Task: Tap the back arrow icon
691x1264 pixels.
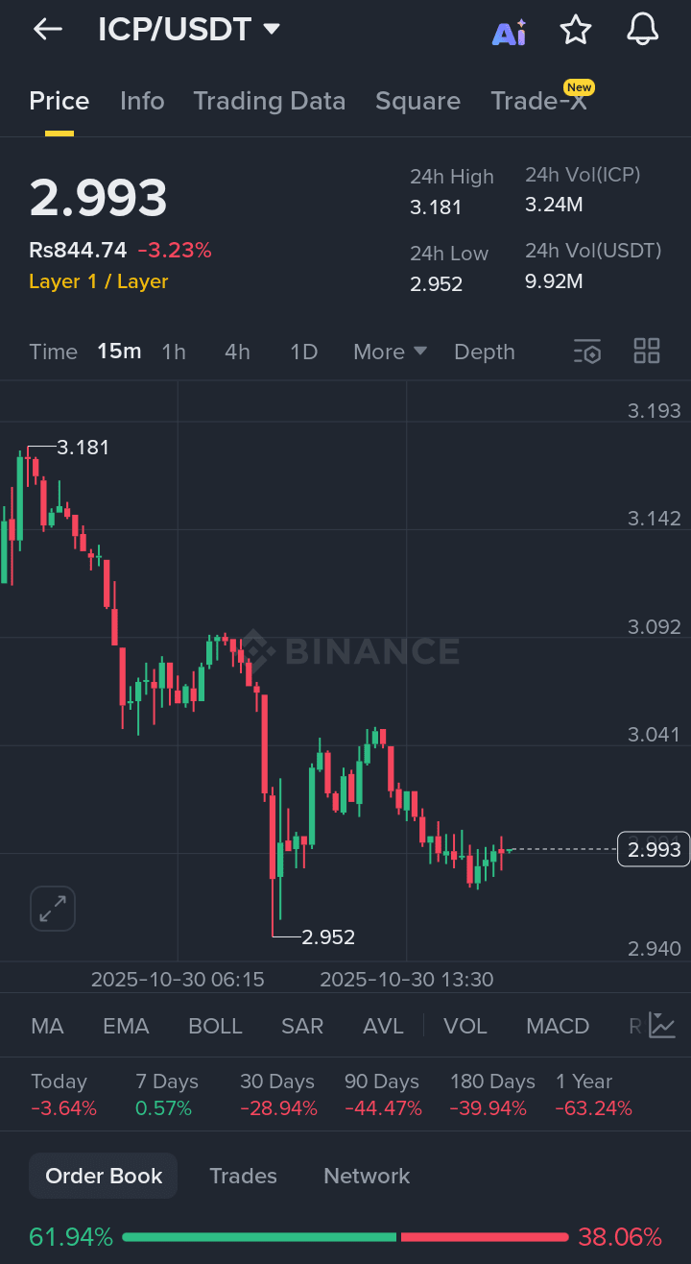Action: coord(47,30)
